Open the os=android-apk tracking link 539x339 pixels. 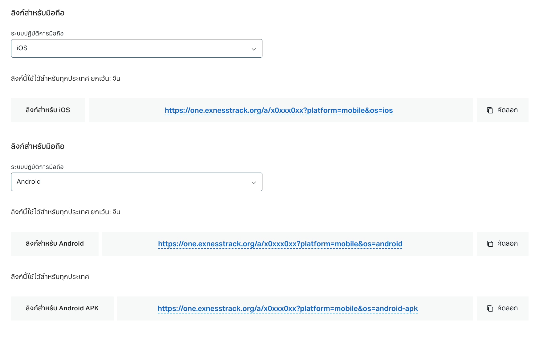tap(288, 308)
